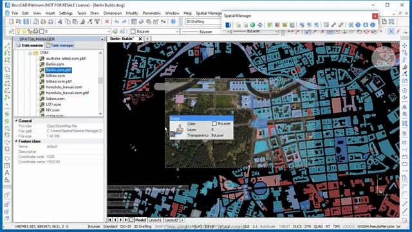Screen dimensions: 412x232
Task: Switch to the Layout1 tab
Action: pyautogui.click(x=154, y=220)
